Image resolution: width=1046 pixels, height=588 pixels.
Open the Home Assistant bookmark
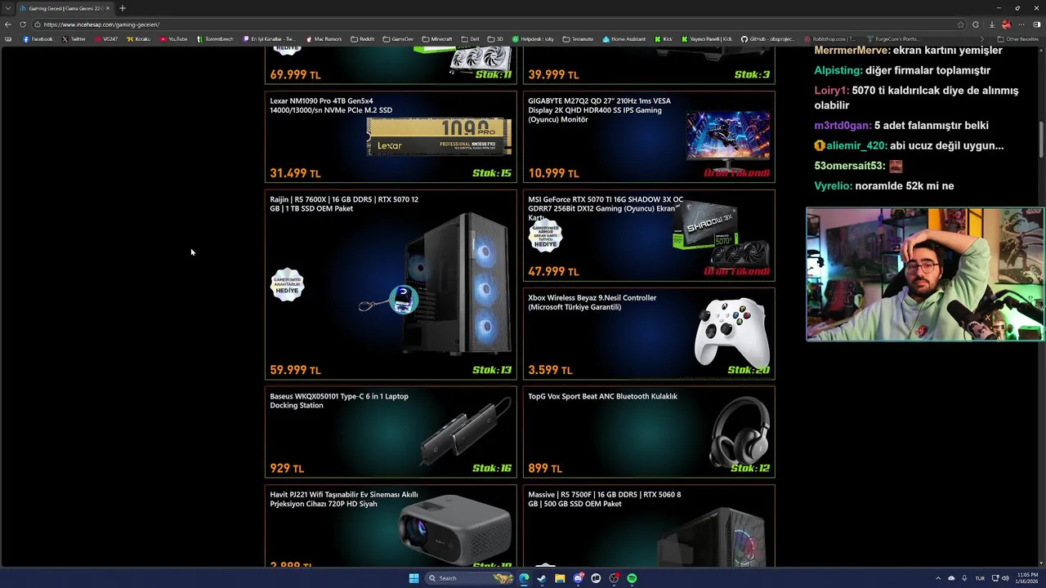tap(624, 39)
